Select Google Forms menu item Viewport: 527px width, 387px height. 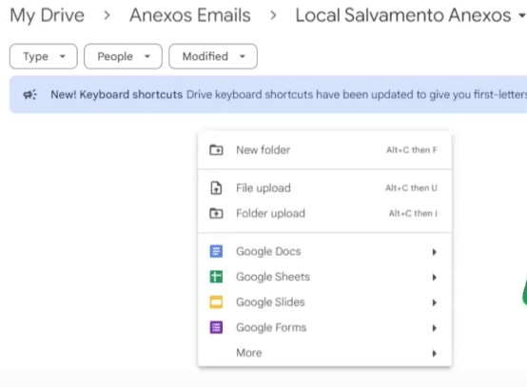pos(324,327)
